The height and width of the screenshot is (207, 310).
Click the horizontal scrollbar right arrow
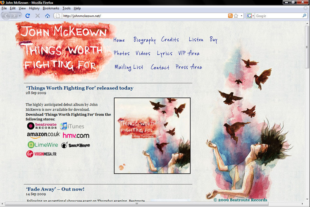point(302,204)
